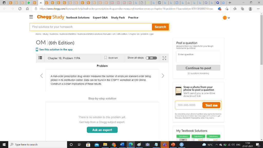263x148 pixels.
Task: Open 'home' breadcrumb link
Action: [39, 34]
